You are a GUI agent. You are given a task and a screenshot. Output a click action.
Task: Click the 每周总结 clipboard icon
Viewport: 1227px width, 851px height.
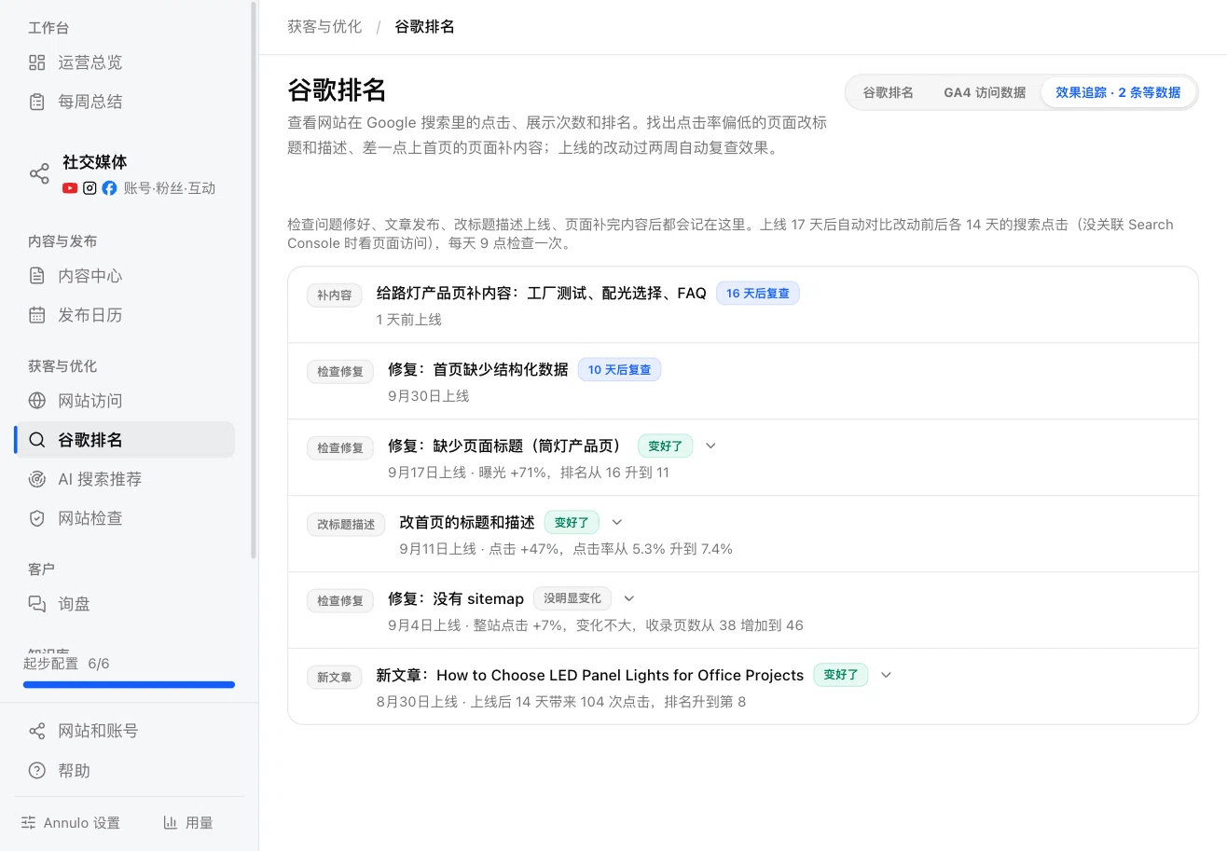click(x=37, y=102)
